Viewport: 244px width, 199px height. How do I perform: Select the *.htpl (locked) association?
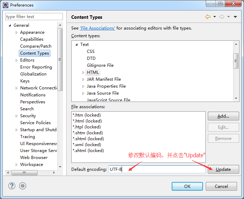coord(87,127)
